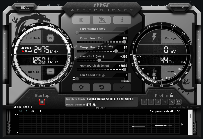The height and width of the screenshot is (139, 203).
Task: Close the Afterburner window
Action: click(183, 7)
